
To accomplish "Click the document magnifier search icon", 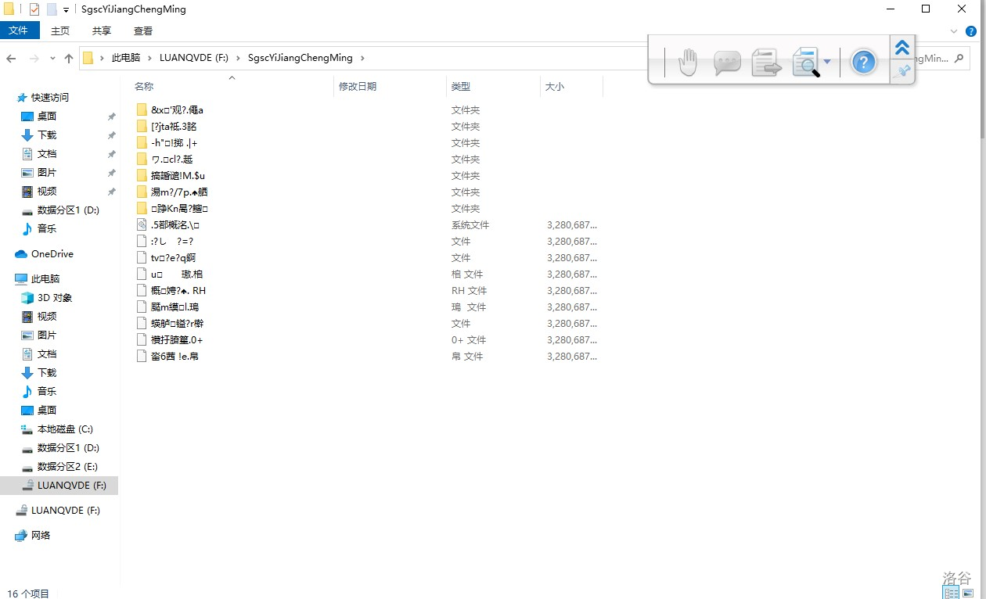I will click(x=804, y=63).
